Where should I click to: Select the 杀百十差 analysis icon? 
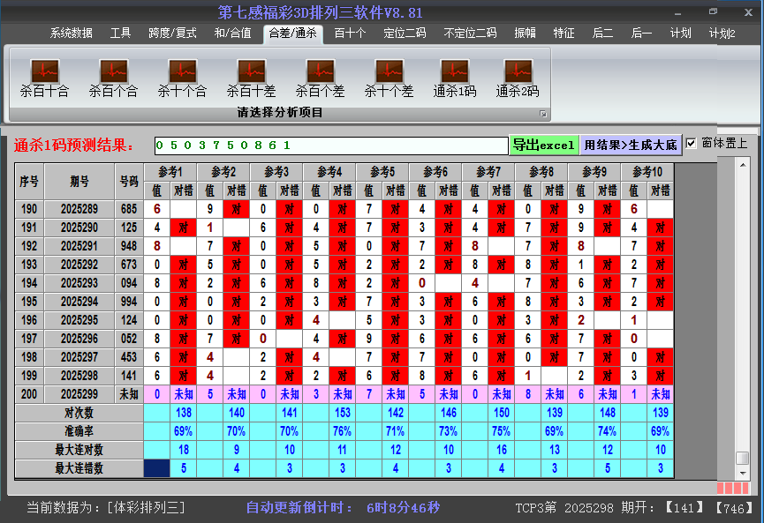pyautogui.click(x=250, y=75)
